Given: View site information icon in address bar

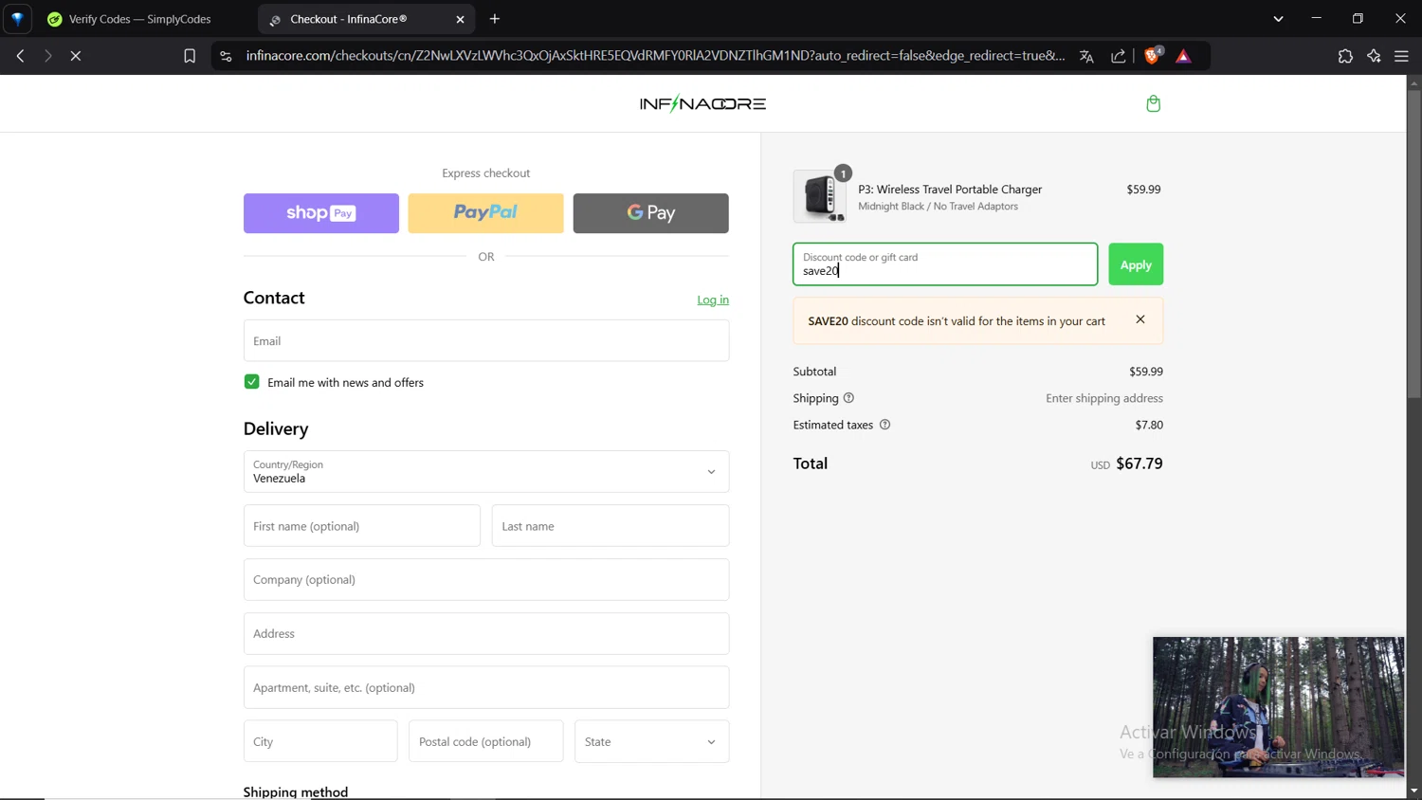Looking at the screenshot, I should point(226,56).
